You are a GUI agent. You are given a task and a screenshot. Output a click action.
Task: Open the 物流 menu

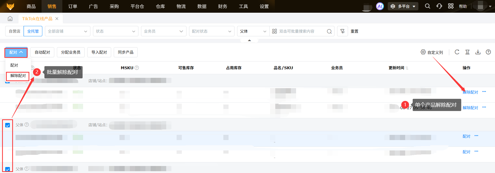coord(181,6)
